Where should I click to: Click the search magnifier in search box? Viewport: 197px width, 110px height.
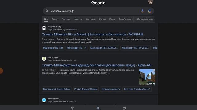pyautogui.click(x=47, y=11)
